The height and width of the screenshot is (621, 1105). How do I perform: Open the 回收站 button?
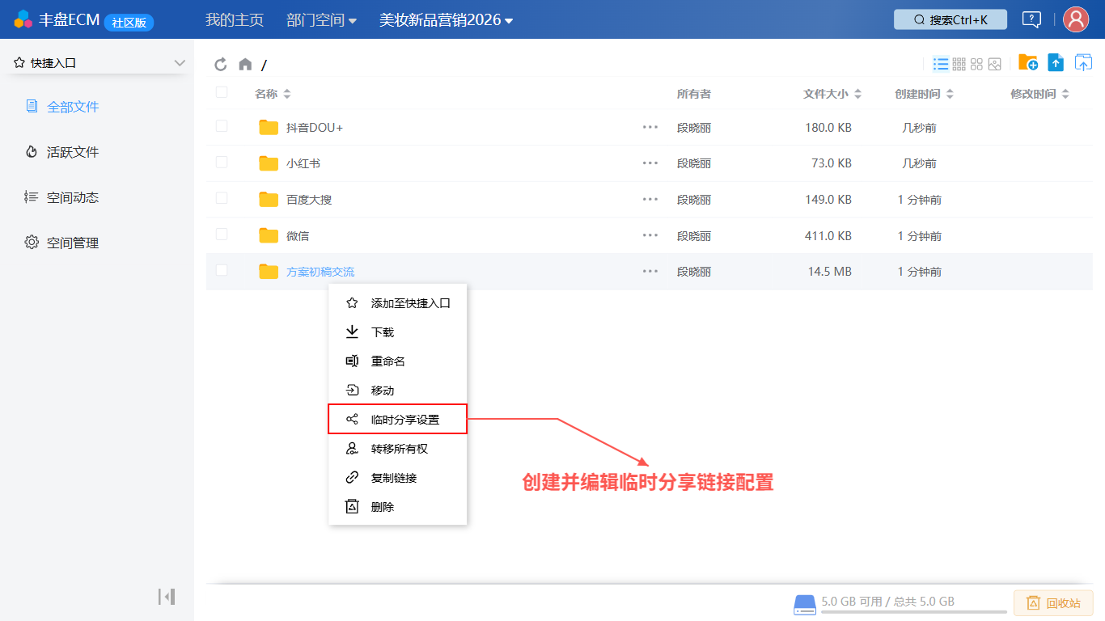coord(1053,603)
